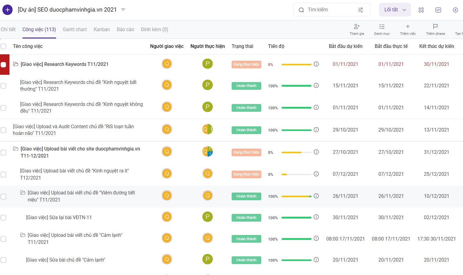Open the Lối tắt dropdown

[395, 10]
